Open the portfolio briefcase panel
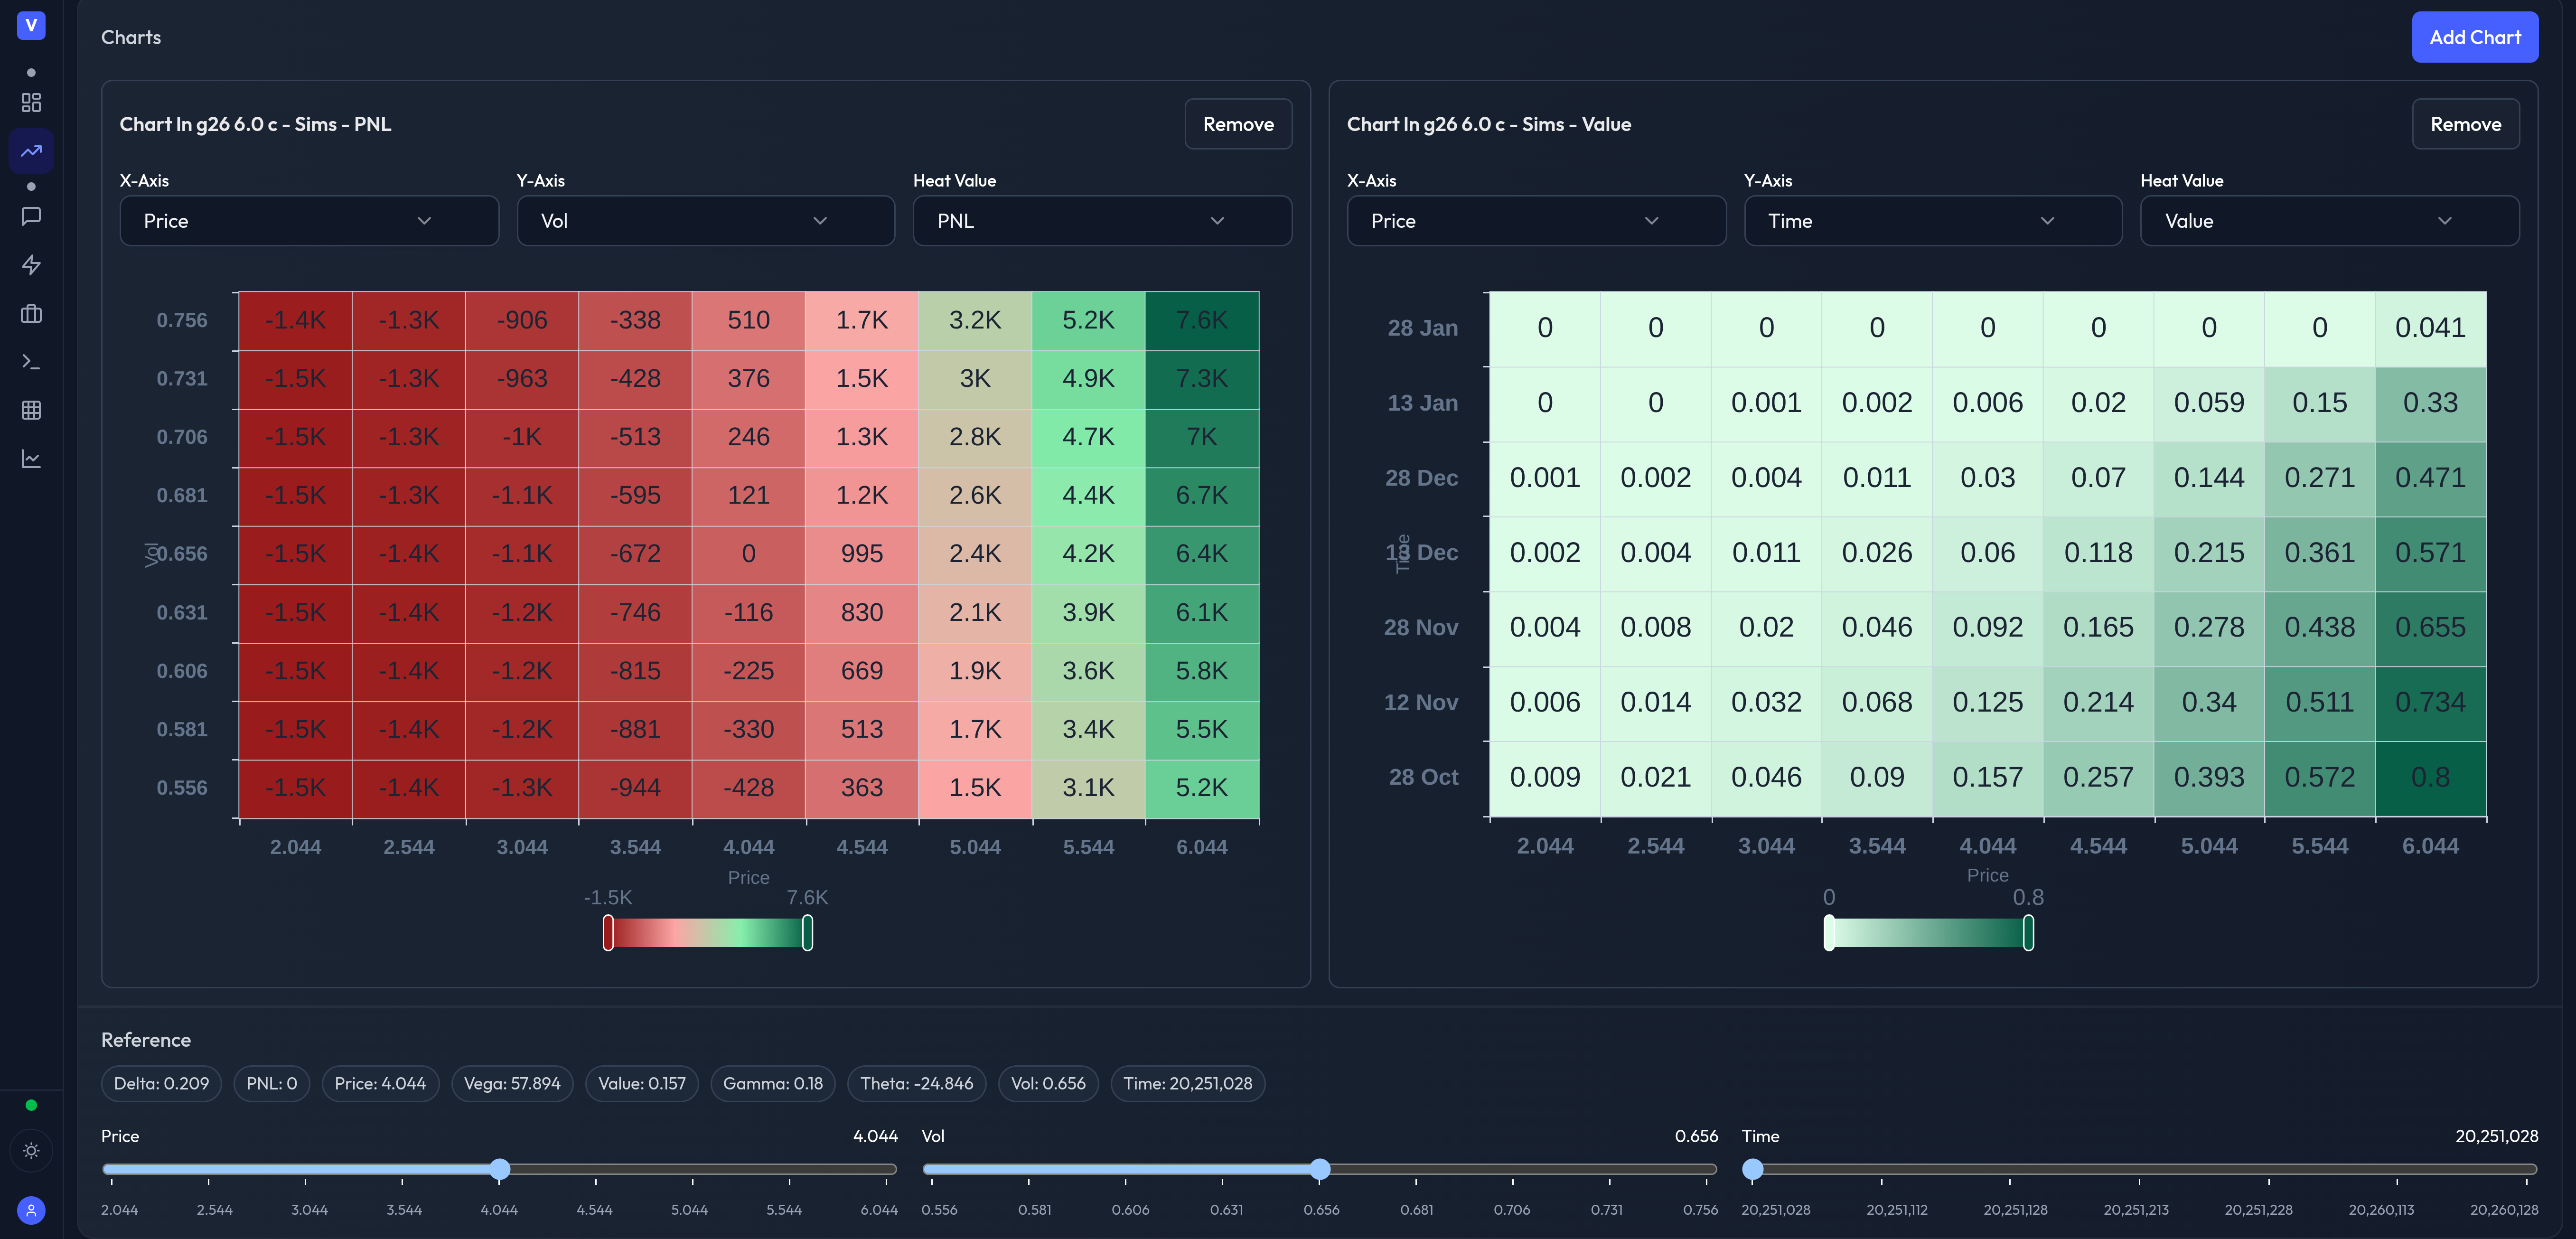The height and width of the screenshot is (1239, 2576). [31, 313]
